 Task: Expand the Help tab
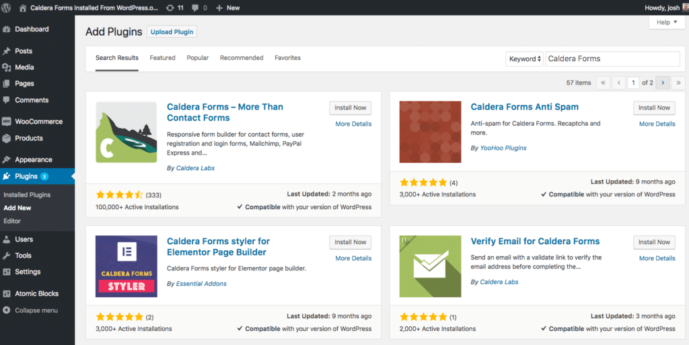click(x=667, y=22)
